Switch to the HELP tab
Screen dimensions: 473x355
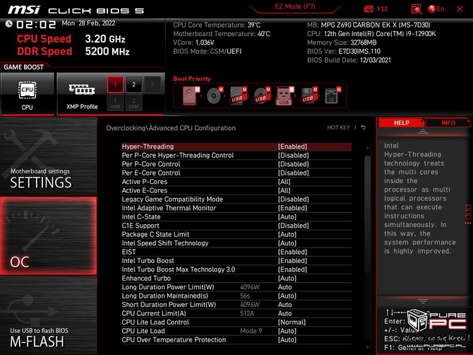(x=401, y=122)
